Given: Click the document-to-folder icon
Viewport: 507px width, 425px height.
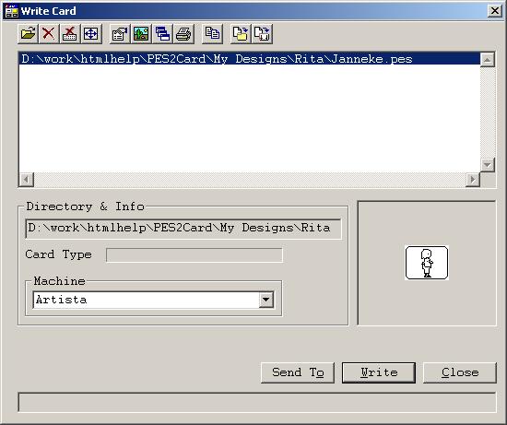Looking at the screenshot, I should [x=241, y=33].
